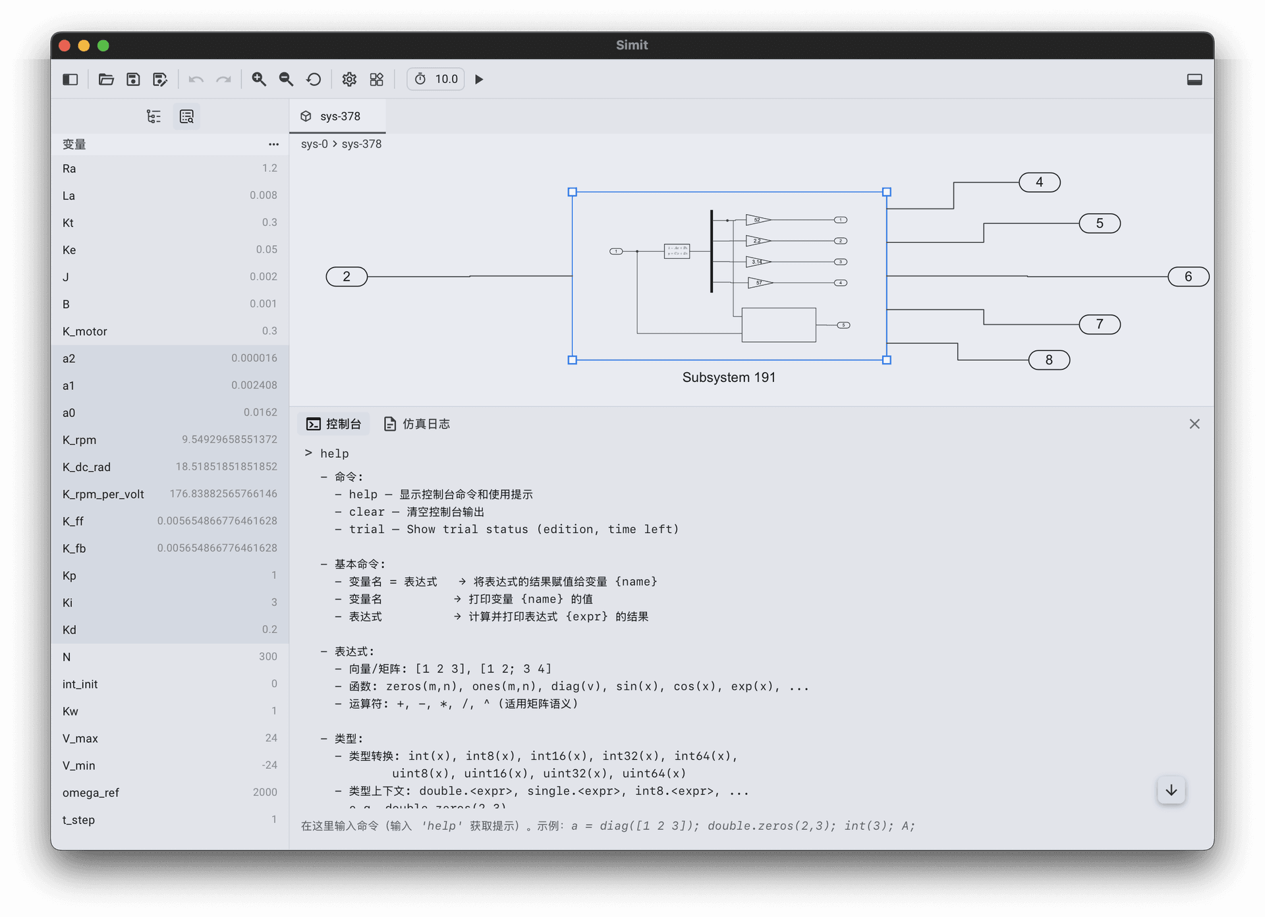Select the sys-378 tab
Screen dimensions: 1265x917
338,117
